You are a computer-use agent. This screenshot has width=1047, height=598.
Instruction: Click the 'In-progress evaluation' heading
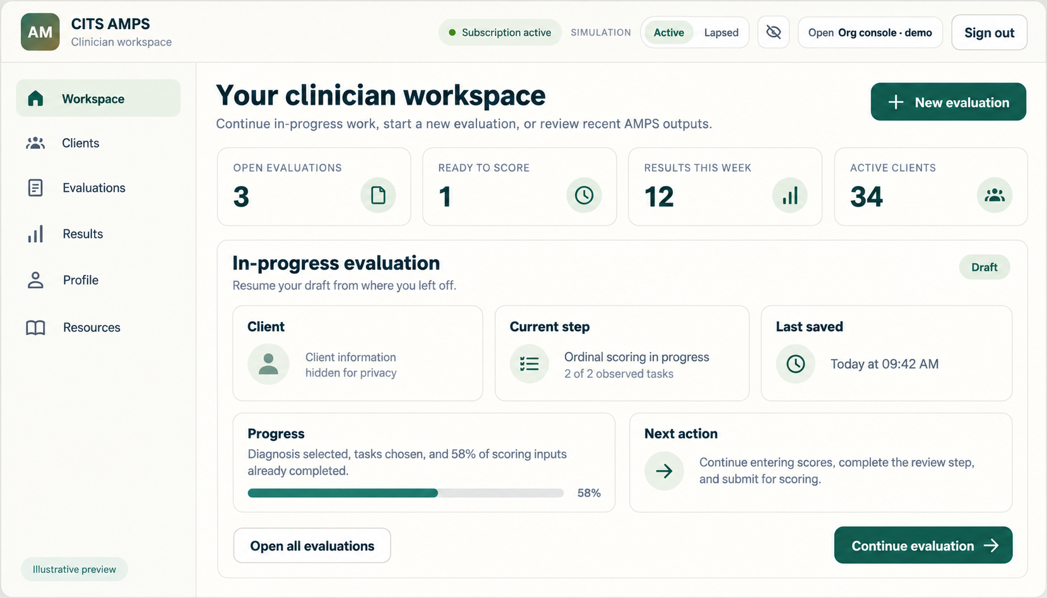[336, 263]
